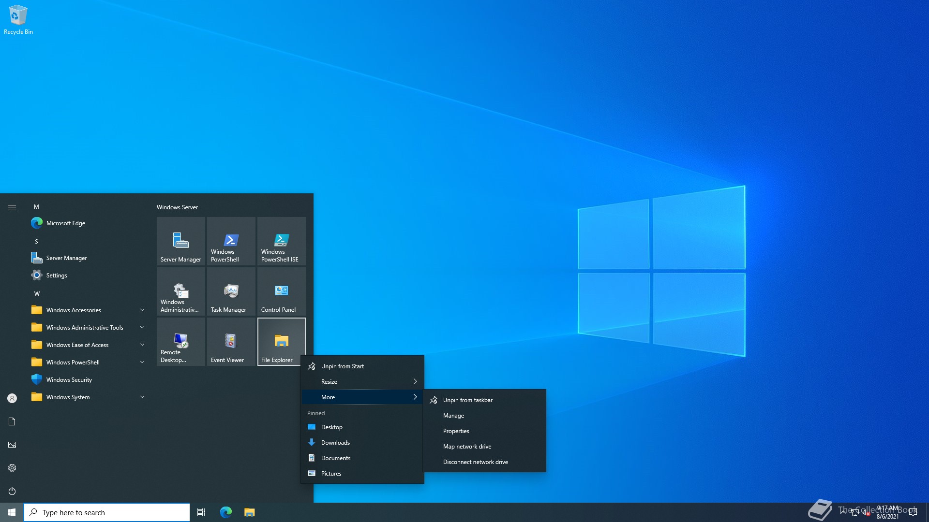Click the Task View taskbar icon
Image resolution: width=929 pixels, height=522 pixels.
(201, 512)
